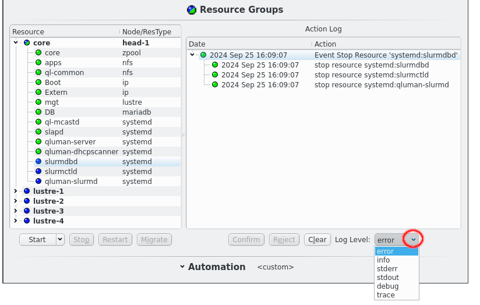Screen dimensions: 480x305
Task: Click the Migrate button
Action: point(154,240)
